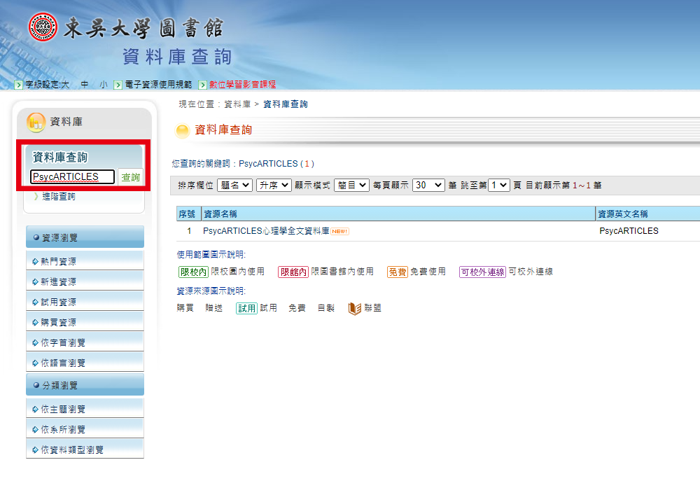Click the database search box containing PsycARTICLES
Screen dimensions: 700x481
[72, 177]
